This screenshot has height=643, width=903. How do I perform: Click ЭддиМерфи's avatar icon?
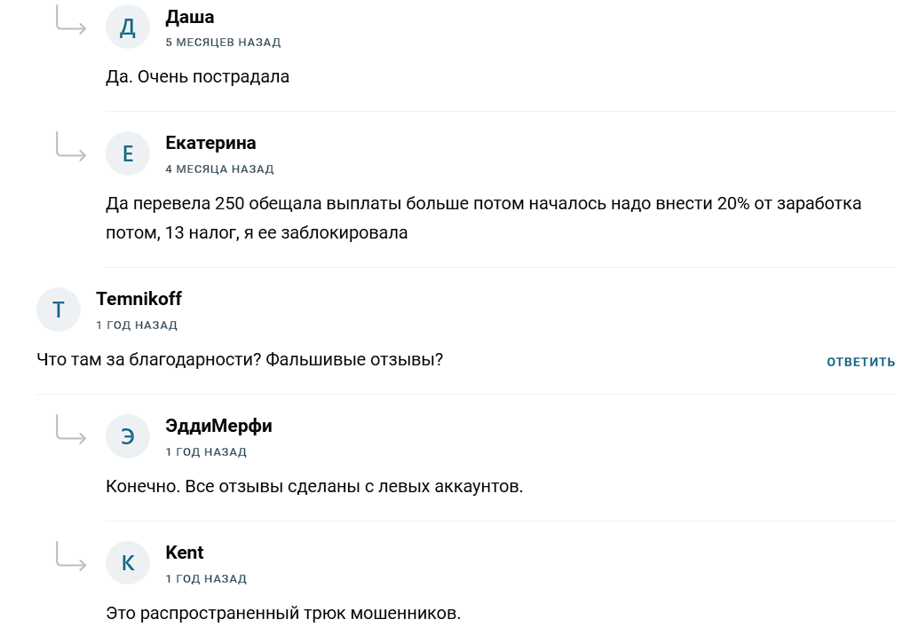pyautogui.click(x=128, y=436)
